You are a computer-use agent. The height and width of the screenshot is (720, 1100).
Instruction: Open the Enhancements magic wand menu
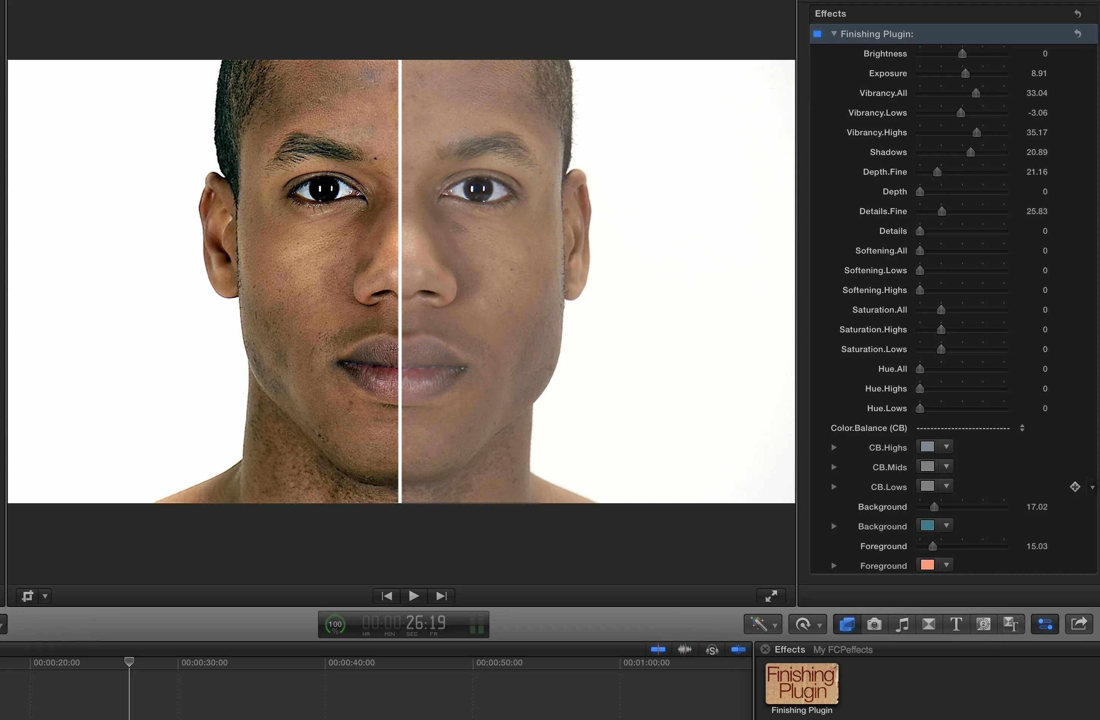[762, 625]
